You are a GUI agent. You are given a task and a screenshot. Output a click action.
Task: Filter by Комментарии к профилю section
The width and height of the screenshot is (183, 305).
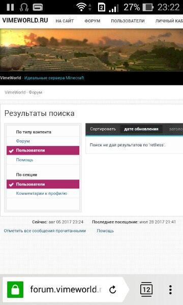click(41, 193)
